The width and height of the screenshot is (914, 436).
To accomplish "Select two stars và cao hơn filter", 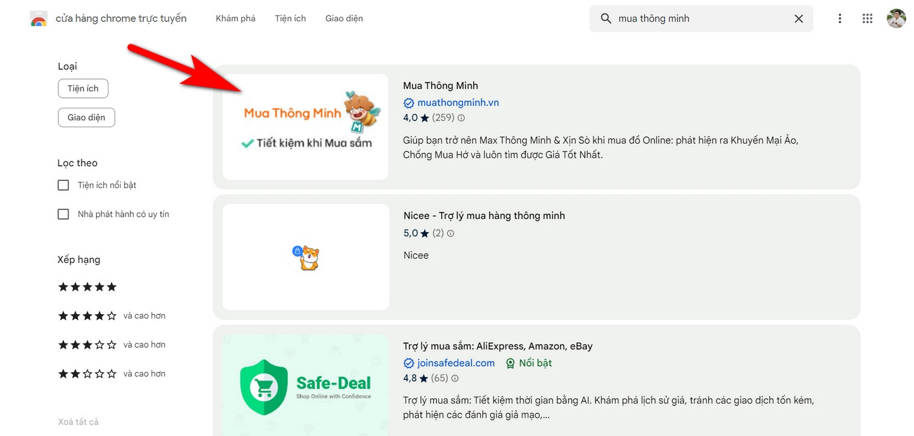I will [x=112, y=374].
